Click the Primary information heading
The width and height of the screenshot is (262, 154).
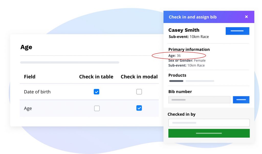(x=189, y=50)
